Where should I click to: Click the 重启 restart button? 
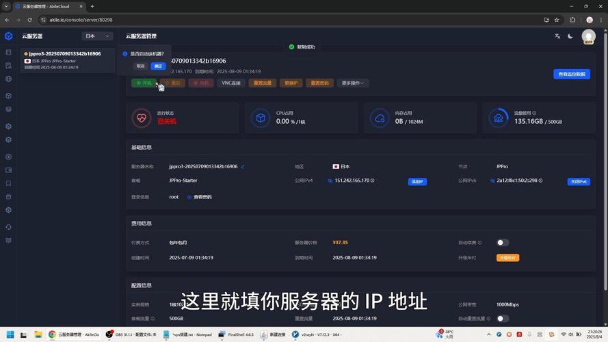tap(172, 83)
